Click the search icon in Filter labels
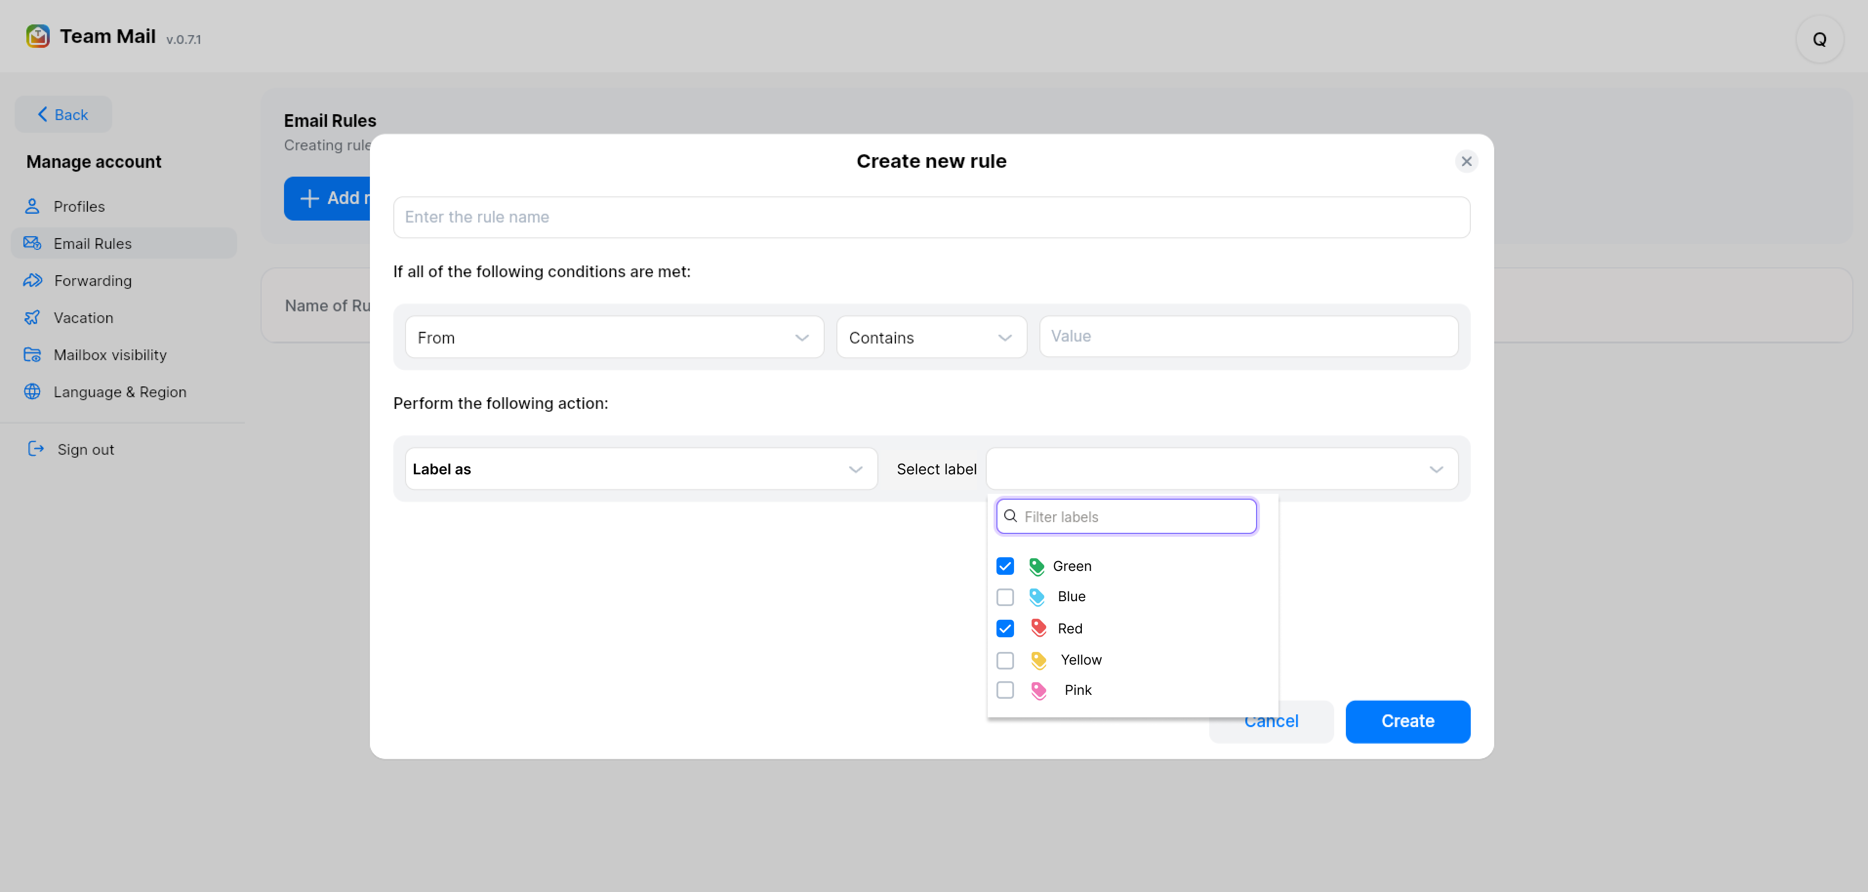This screenshot has height=892, width=1868. 1011,516
